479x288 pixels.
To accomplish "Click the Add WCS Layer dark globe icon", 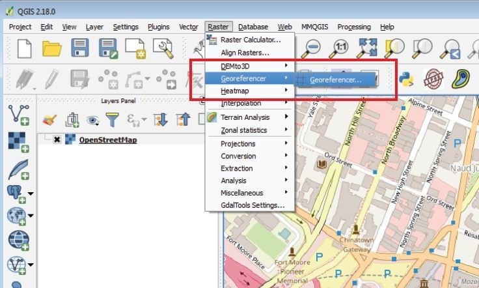I will click(x=19, y=240).
